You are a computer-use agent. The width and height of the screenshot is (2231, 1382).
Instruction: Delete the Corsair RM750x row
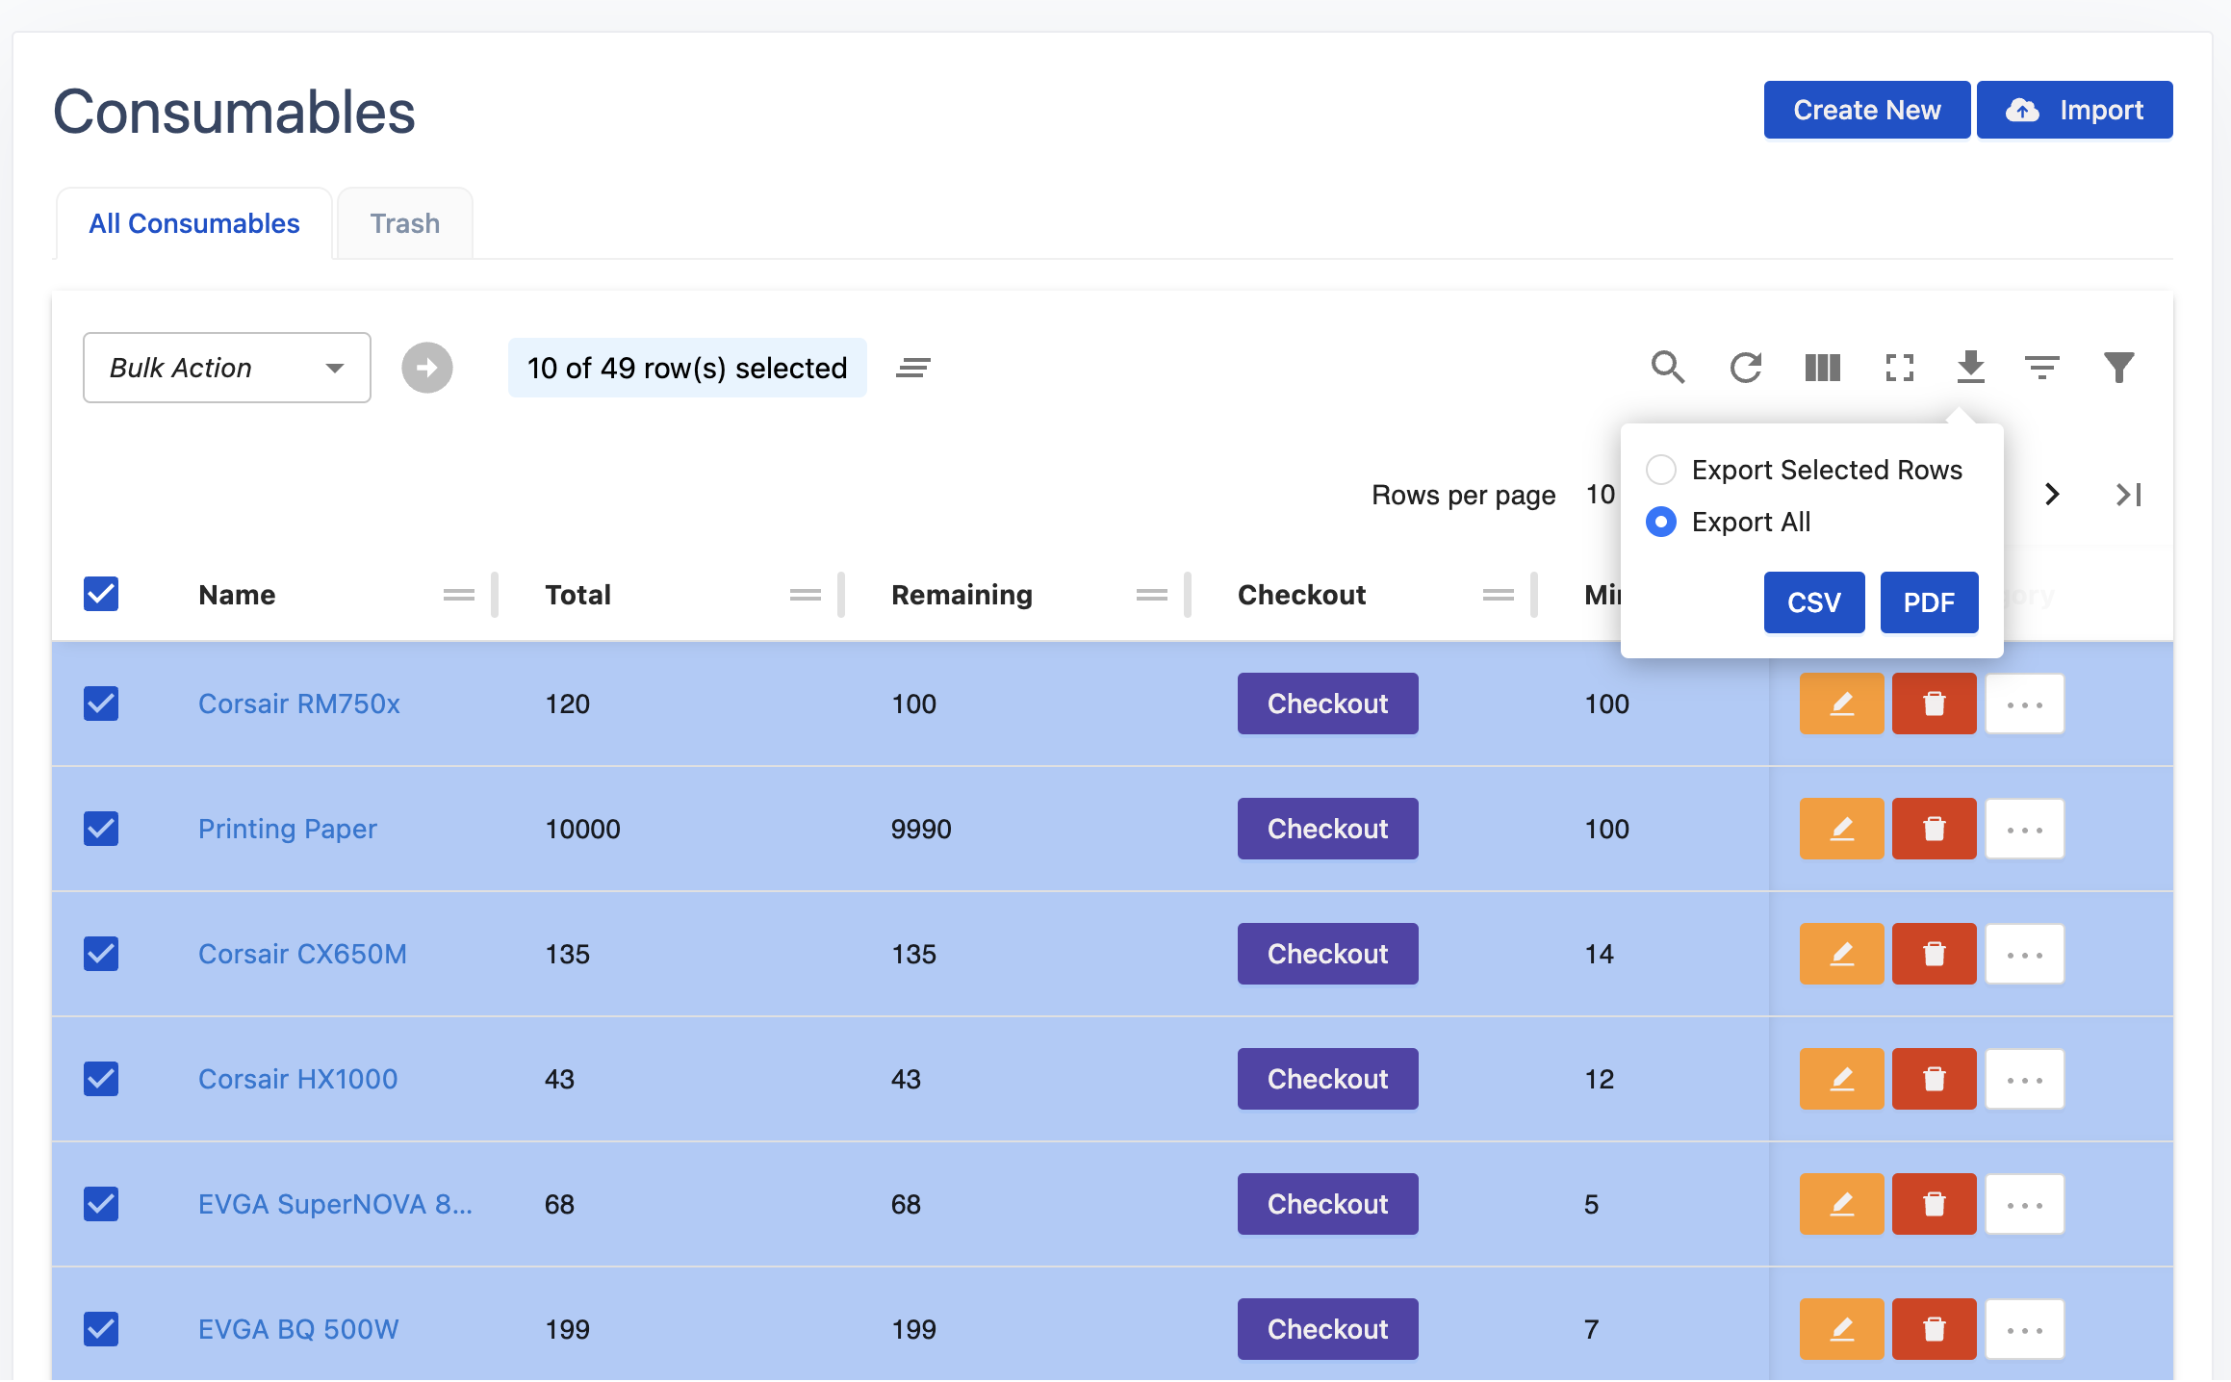[x=1934, y=704]
